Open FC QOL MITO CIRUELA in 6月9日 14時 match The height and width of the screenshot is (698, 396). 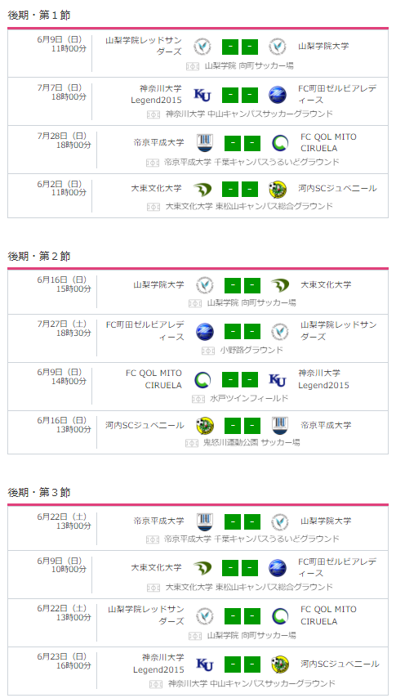point(154,379)
